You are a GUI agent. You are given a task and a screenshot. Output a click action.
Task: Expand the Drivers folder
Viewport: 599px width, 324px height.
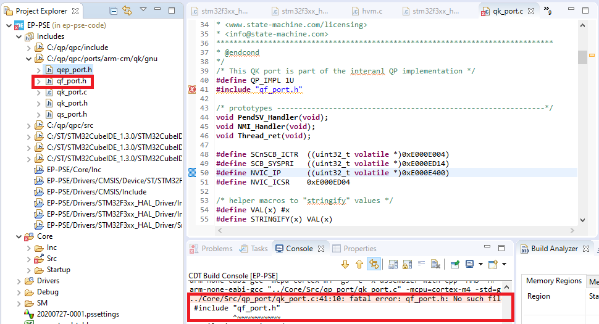(19, 281)
